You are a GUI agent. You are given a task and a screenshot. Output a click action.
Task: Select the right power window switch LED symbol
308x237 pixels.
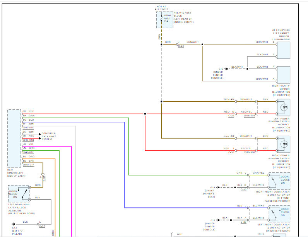(283, 144)
